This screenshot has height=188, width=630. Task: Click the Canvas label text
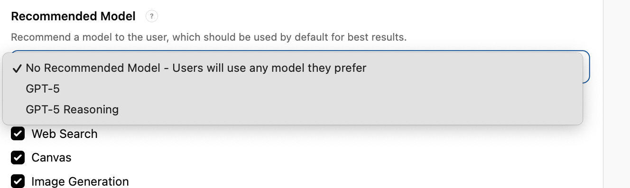coord(51,157)
